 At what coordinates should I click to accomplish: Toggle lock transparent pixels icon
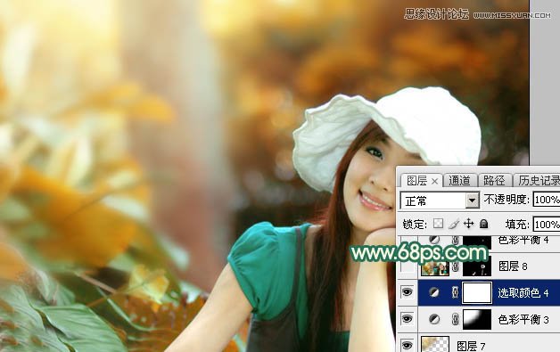click(x=438, y=224)
